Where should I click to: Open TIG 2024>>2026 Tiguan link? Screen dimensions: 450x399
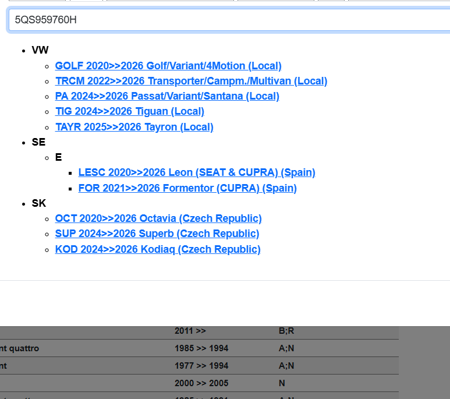point(129,111)
